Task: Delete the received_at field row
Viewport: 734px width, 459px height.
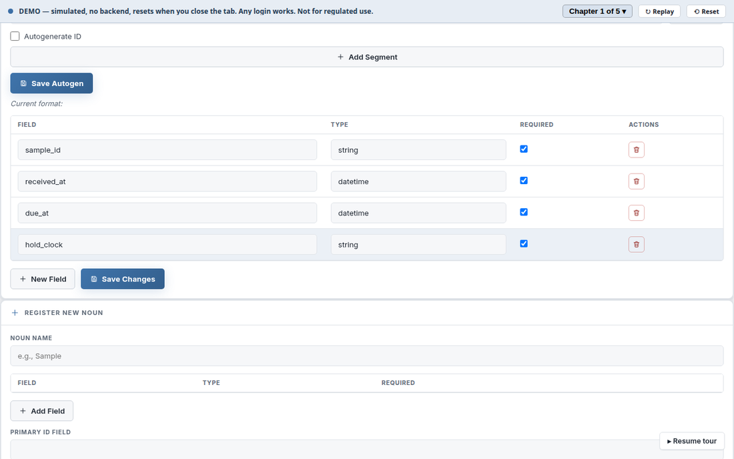Action: pyautogui.click(x=636, y=181)
